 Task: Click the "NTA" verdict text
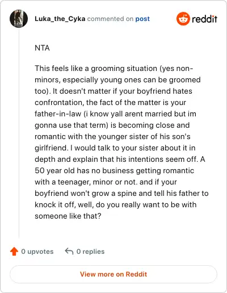click(x=42, y=48)
